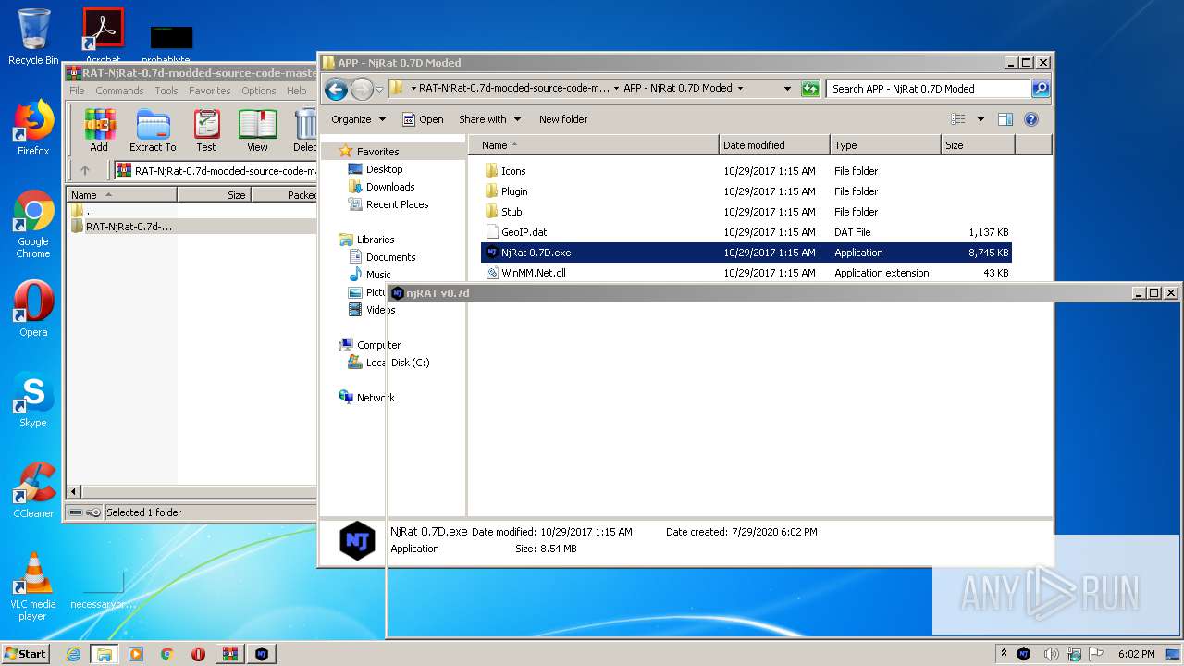Screen dimensions: 1184x666
Task: Click WinRAR Extract To icon
Action: (153, 130)
